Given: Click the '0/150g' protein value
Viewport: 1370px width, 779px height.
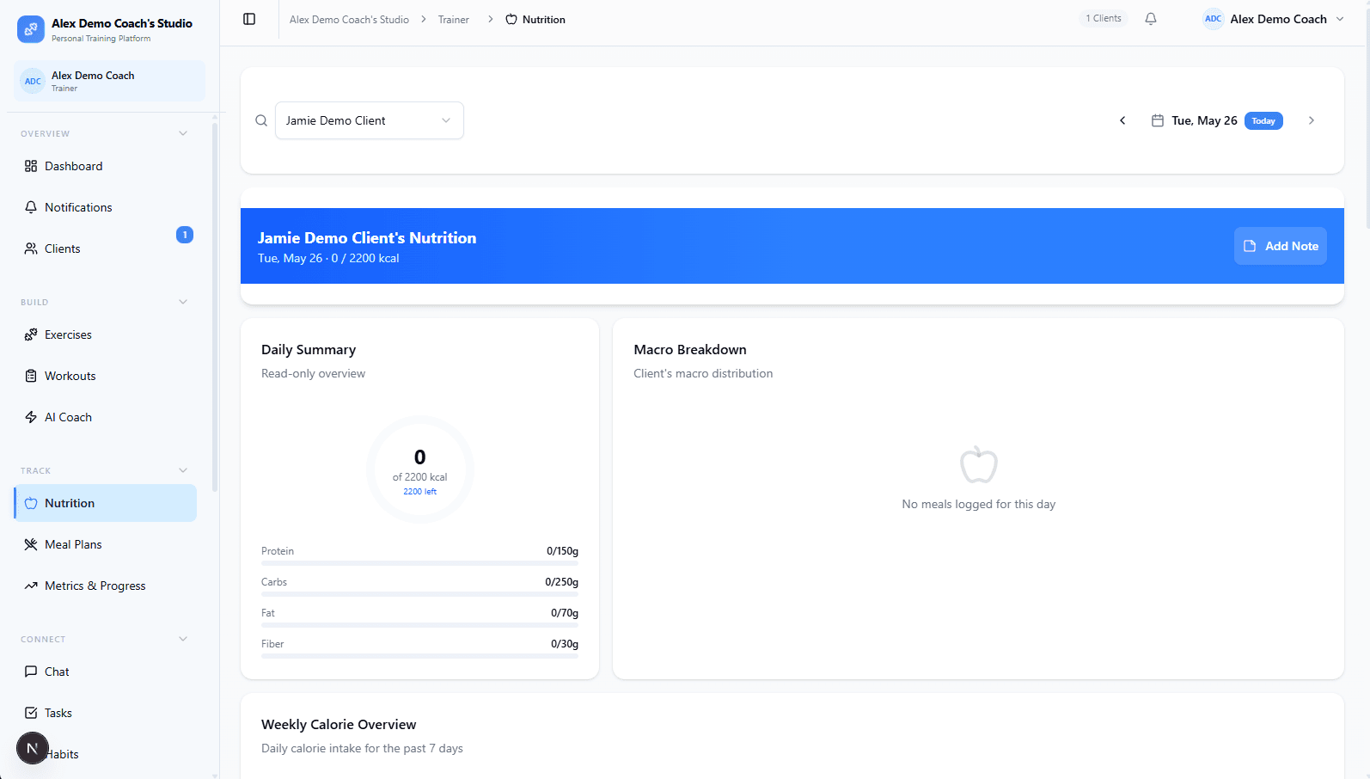Looking at the screenshot, I should pyautogui.click(x=562, y=551).
